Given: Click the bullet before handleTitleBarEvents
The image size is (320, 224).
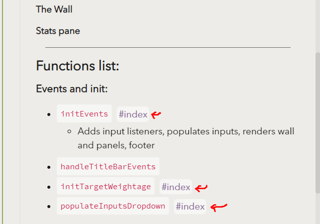Looking at the screenshot, I should click(49, 167).
